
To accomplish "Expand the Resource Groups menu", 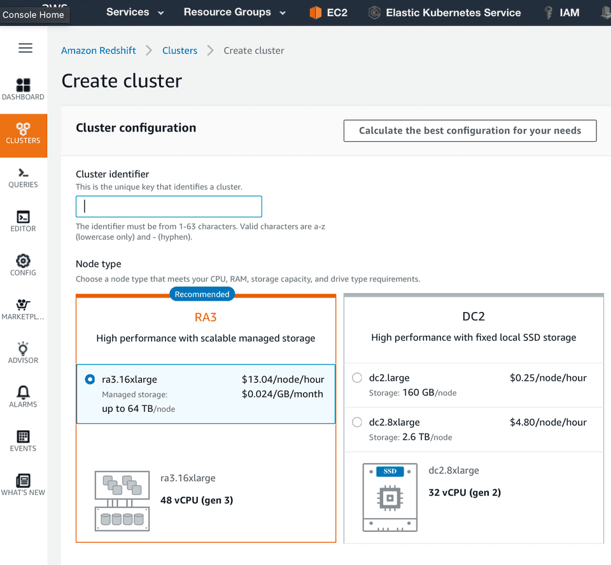I will [x=234, y=11].
